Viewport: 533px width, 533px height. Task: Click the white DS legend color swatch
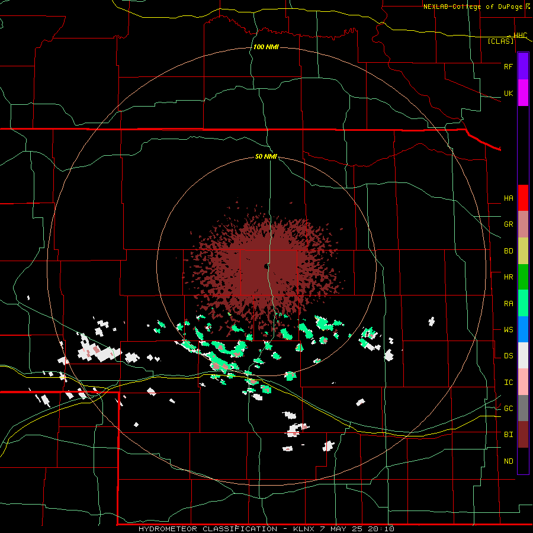(x=523, y=355)
